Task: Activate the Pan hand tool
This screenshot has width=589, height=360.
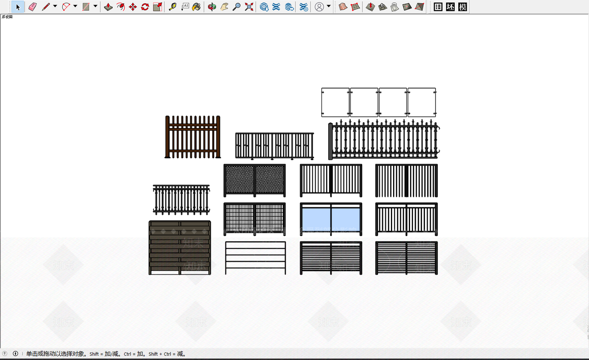Action: [x=224, y=7]
